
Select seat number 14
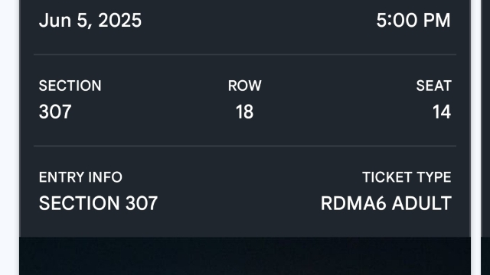coord(442,112)
